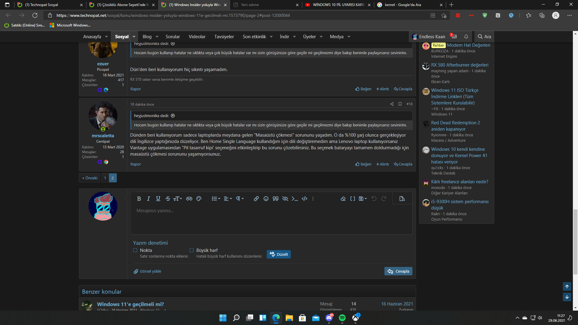Bookmark post #18
This screenshot has width=578, height=325.
coord(400,104)
